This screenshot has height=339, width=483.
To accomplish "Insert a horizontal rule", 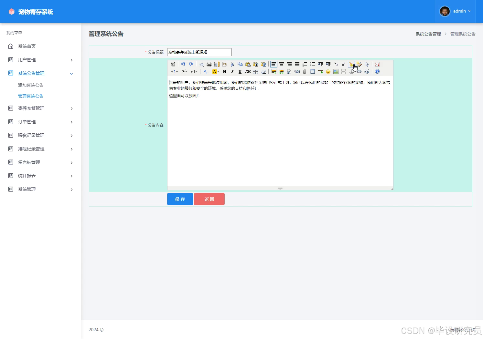I will [x=320, y=72].
